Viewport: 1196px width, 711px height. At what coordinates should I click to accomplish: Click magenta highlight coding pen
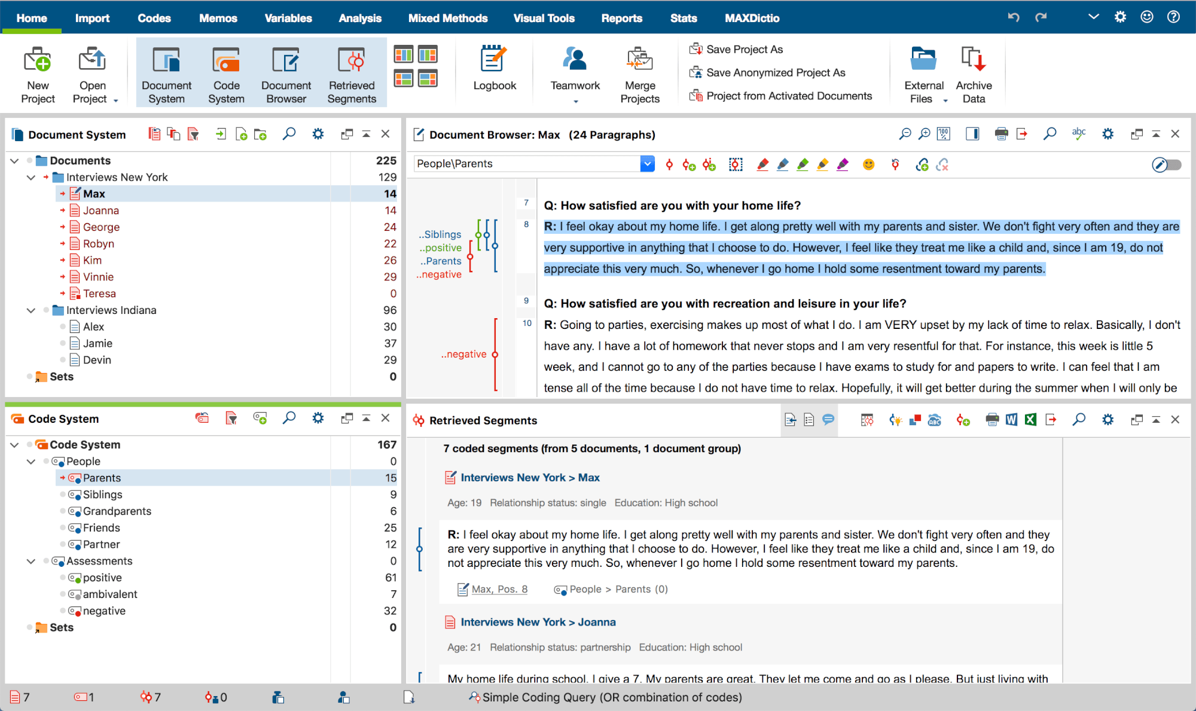[843, 164]
